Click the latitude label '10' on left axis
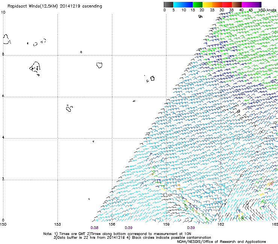Screen dimensions: 278x244 (x=3, y=12)
